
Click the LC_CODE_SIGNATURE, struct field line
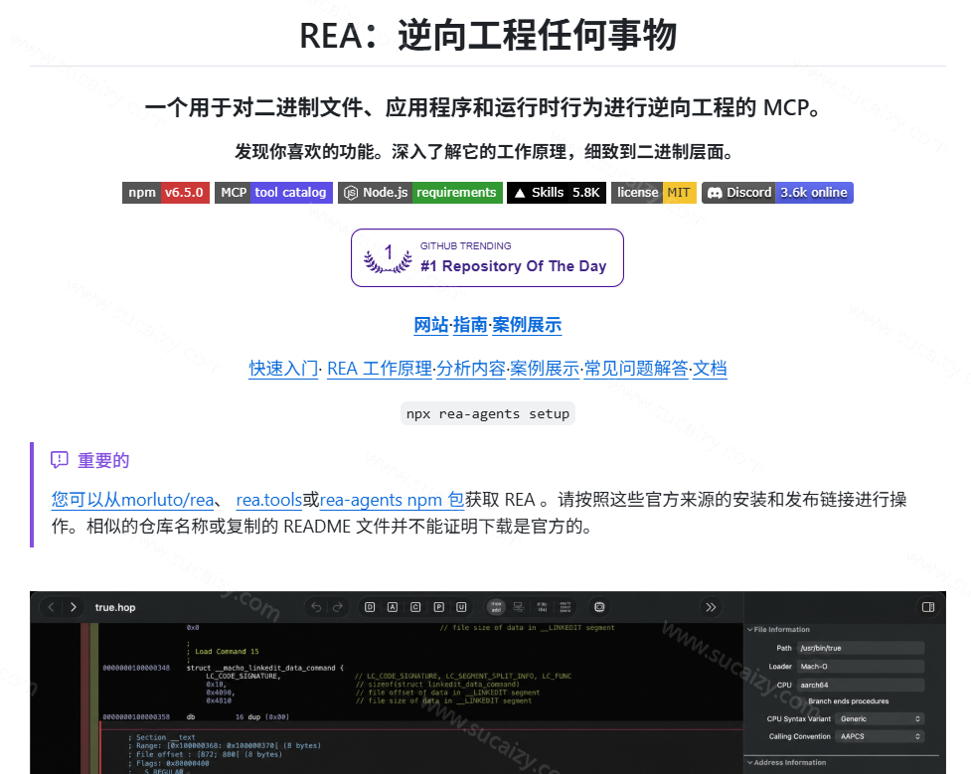pos(243,677)
